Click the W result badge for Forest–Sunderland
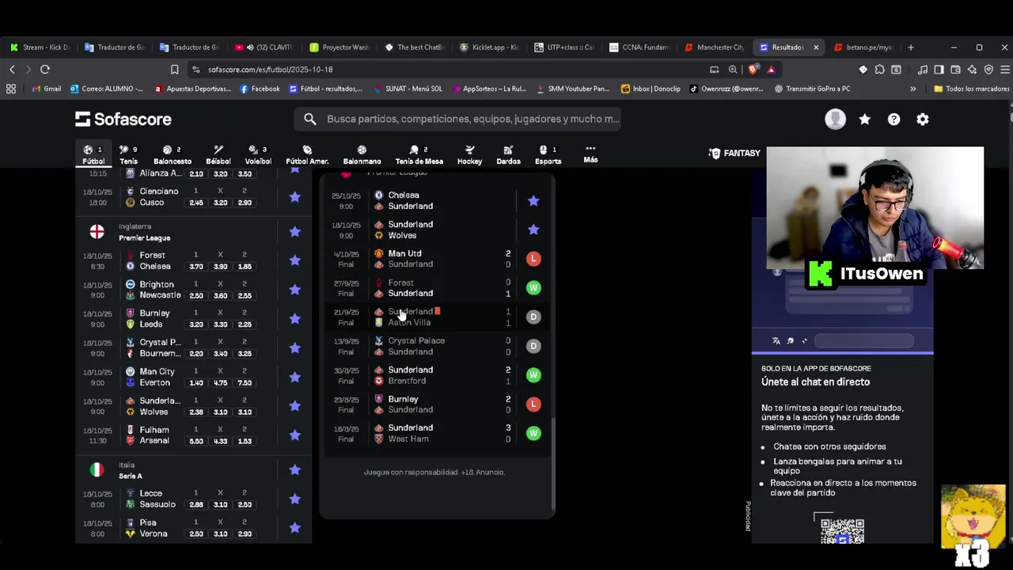Image resolution: width=1013 pixels, height=570 pixels. click(x=533, y=287)
